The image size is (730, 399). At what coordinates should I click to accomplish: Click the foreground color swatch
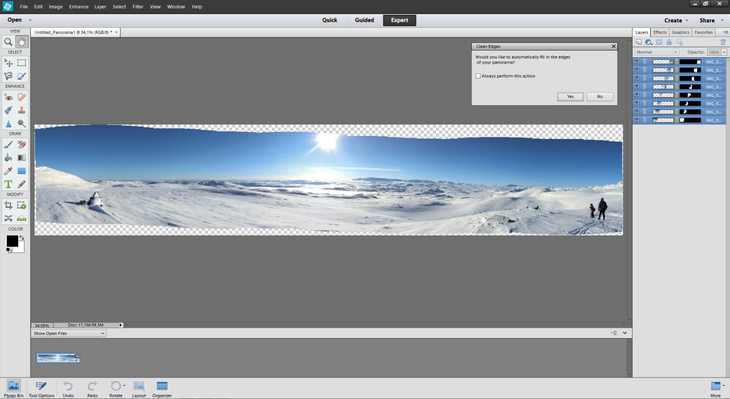pyautogui.click(x=12, y=241)
